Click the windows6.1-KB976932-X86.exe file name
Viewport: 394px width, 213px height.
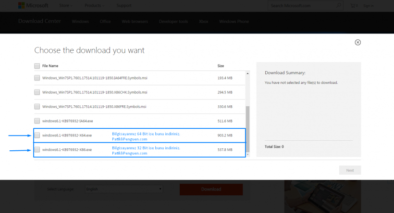[x=67, y=150]
